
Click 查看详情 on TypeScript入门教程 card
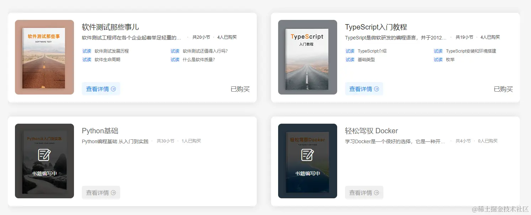(364, 89)
